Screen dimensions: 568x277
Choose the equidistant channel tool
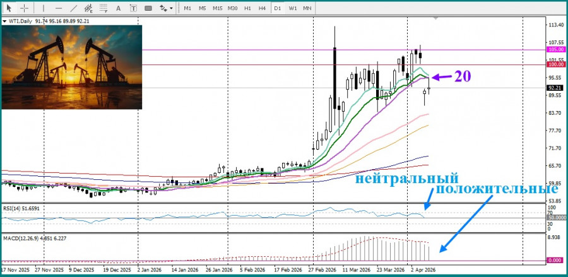coord(88,8)
